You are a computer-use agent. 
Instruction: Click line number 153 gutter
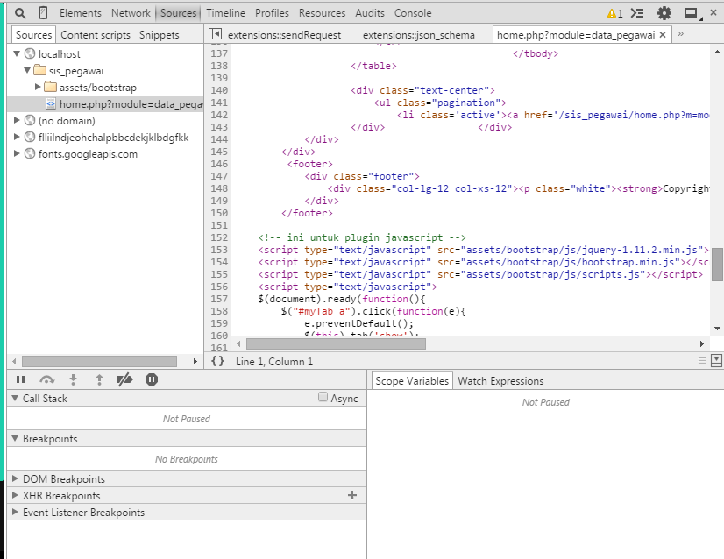point(219,250)
